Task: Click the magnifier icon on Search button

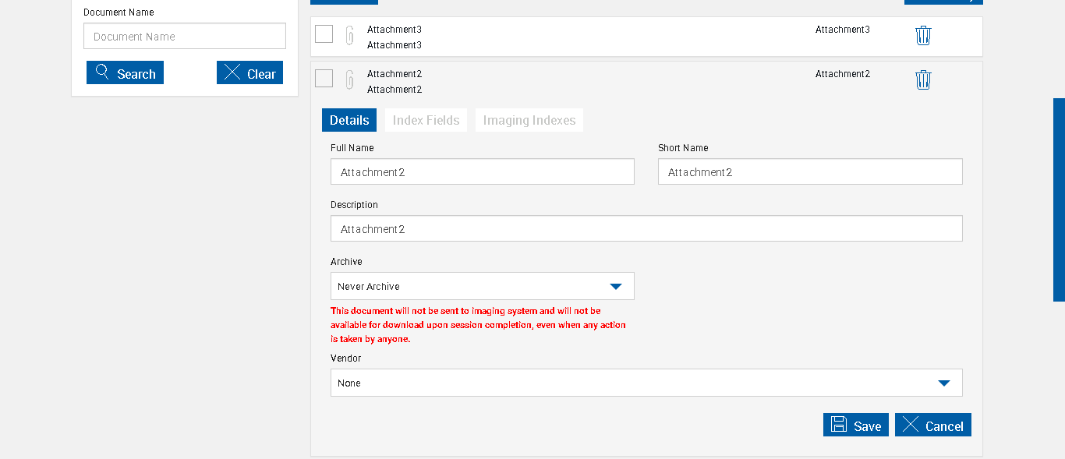Action: tap(102, 72)
